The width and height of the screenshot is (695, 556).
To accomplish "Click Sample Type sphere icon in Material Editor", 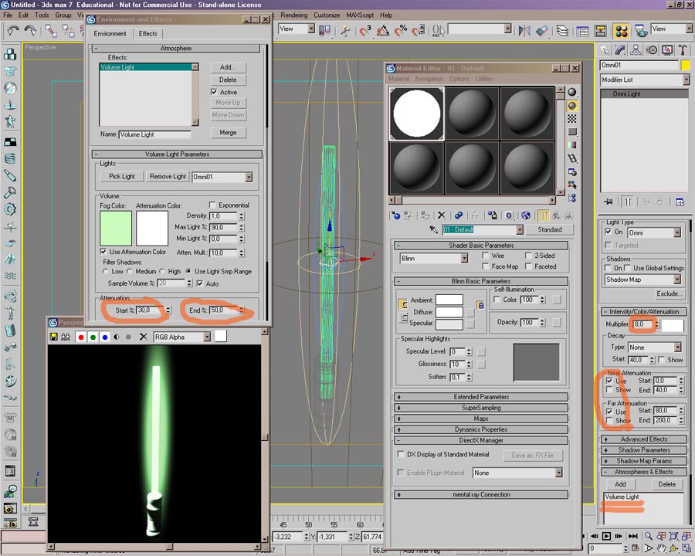I will [x=572, y=92].
